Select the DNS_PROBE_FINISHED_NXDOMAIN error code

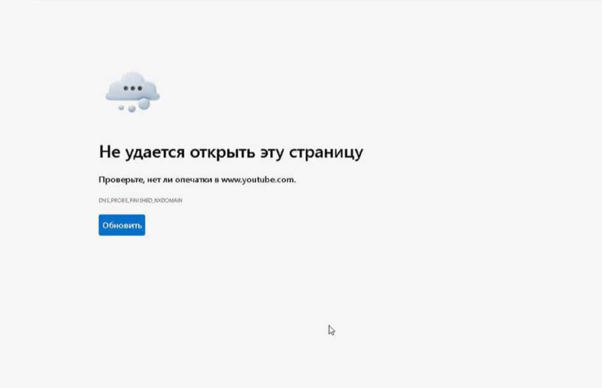point(140,200)
